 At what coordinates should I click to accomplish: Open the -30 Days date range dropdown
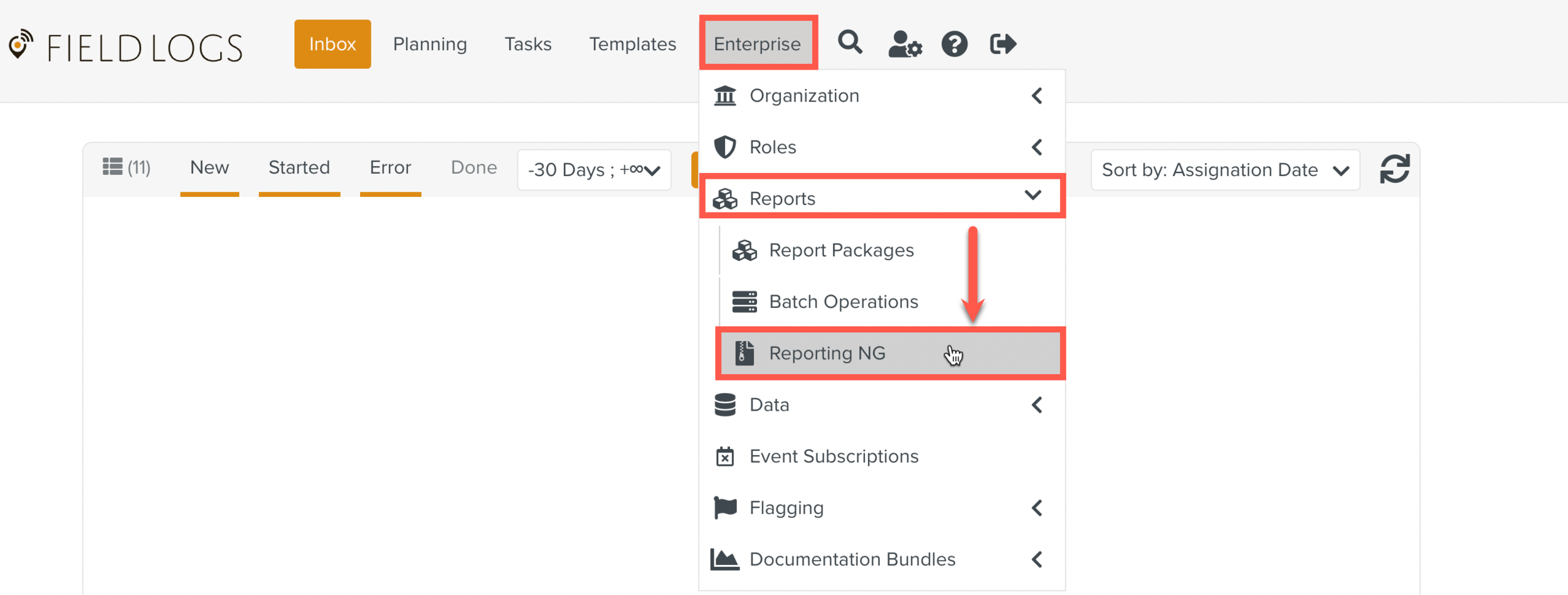click(x=593, y=170)
